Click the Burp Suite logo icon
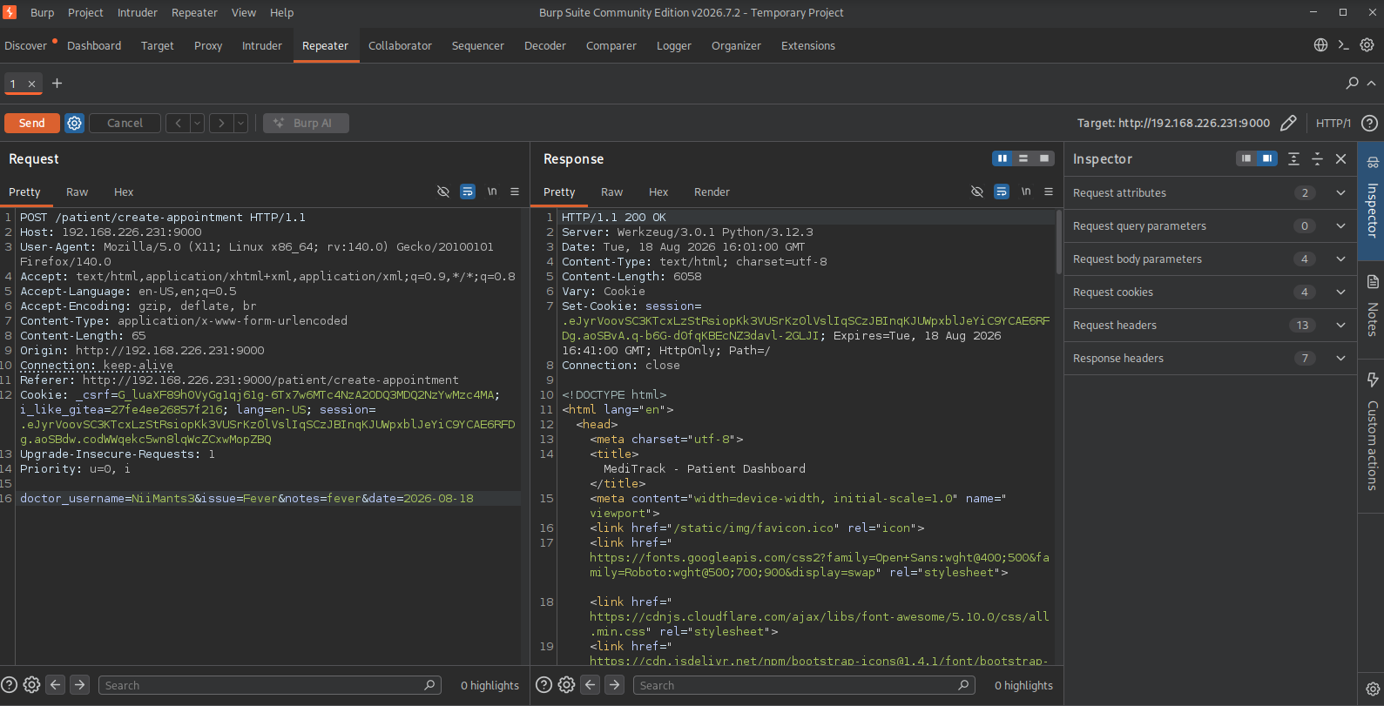The width and height of the screenshot is (1384, 706). (x=10, y=12)
